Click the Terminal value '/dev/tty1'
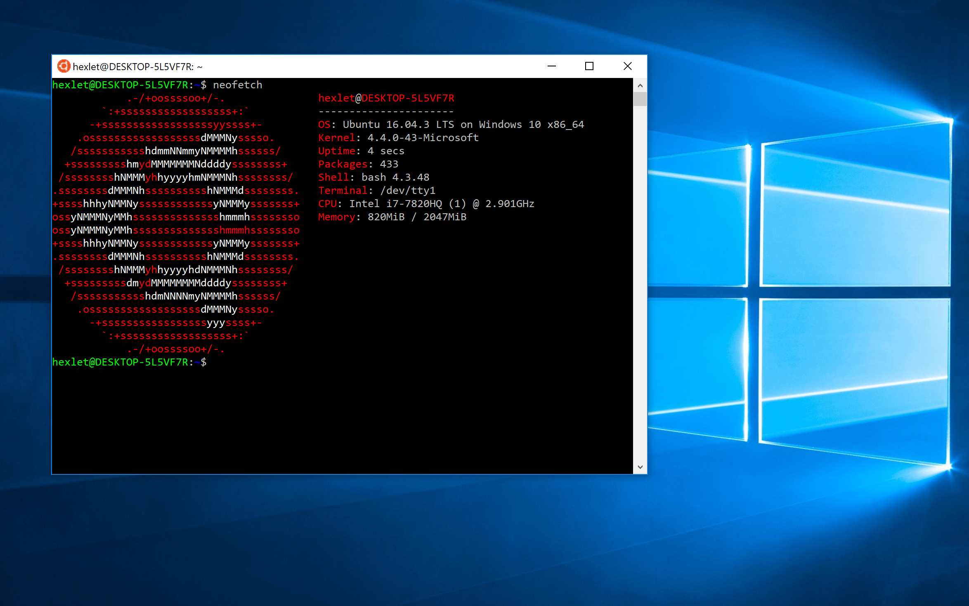The image size is (969, 606). click(x=408, y=191)
